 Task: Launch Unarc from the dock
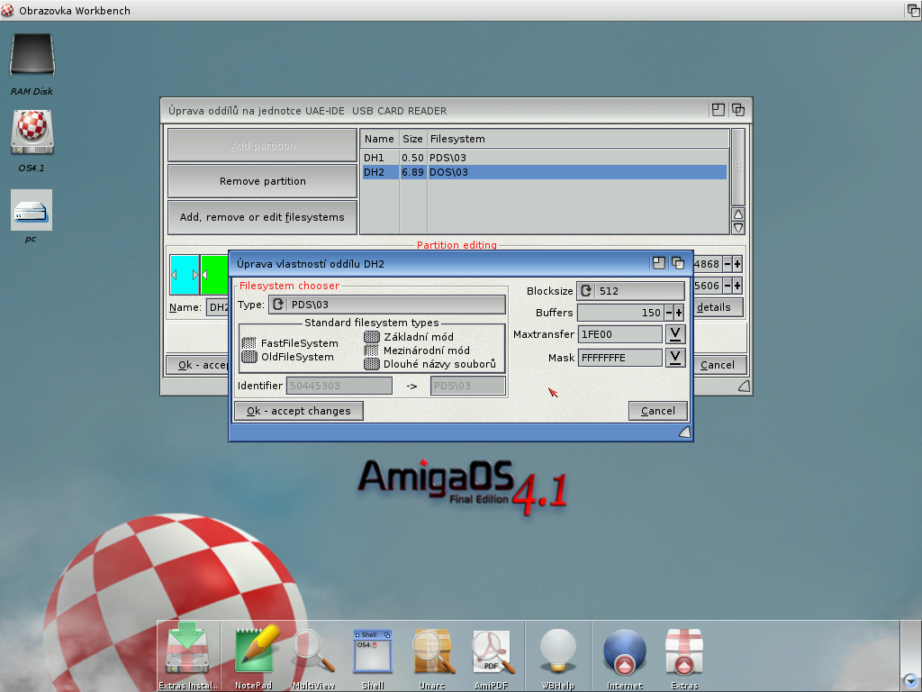pyautogui.click(x=432, y=651)
